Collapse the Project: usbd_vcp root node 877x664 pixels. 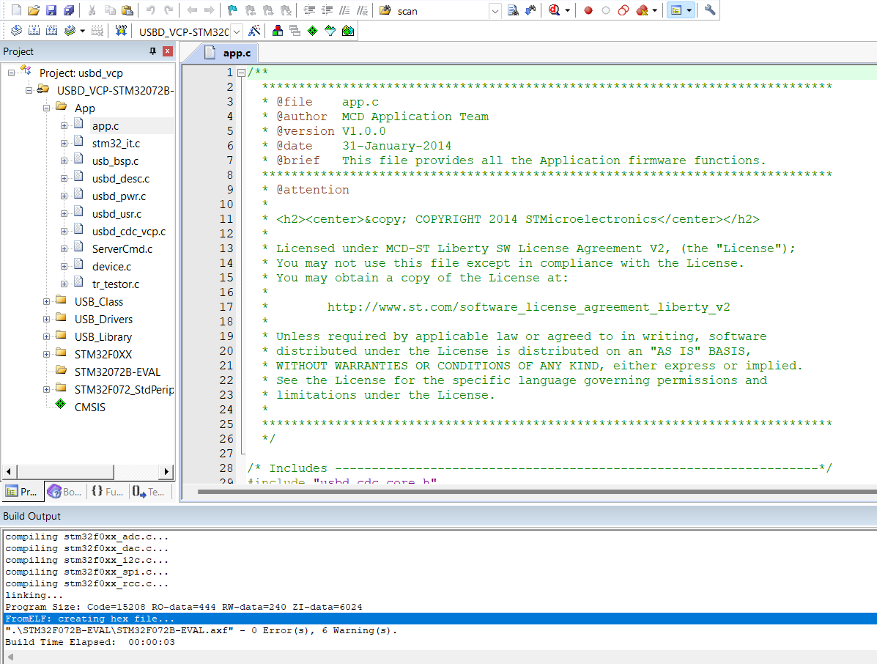tap(11, 73)
